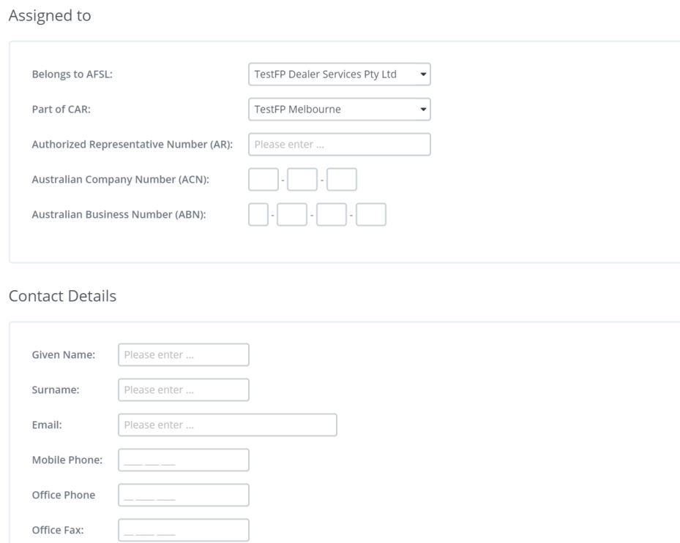Click the first ABN number box

[x=258, y=215]
